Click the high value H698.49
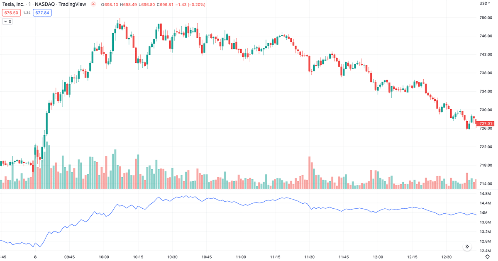Image resolution: width=498 pixels, height=261 pixels. 128,4
